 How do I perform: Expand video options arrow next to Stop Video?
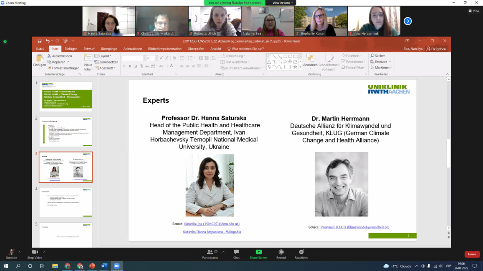(44, 252)
